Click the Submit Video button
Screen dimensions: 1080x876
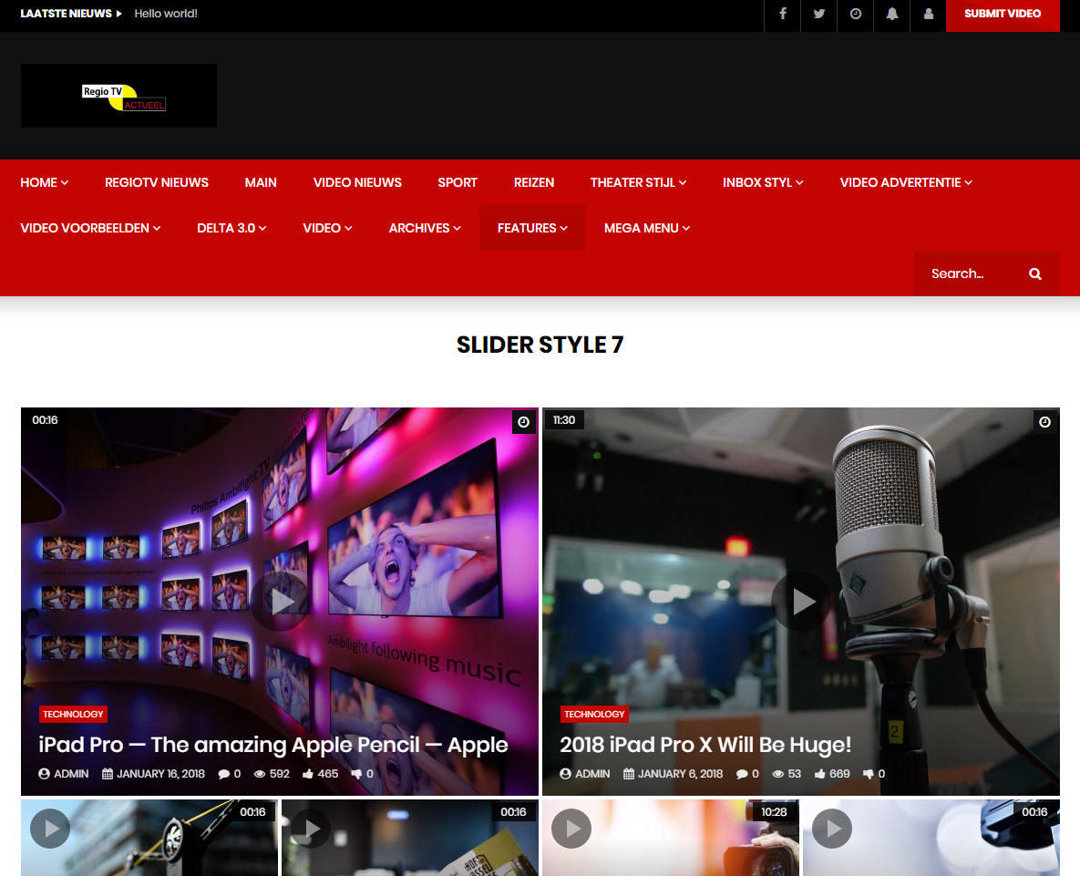coord(1003,14)
